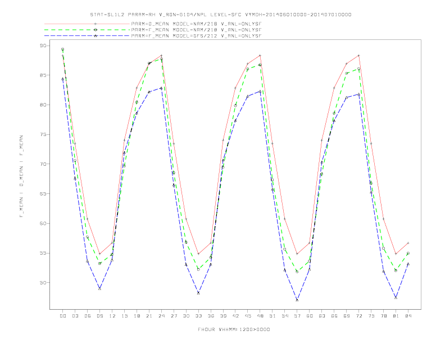The width and height of the screenshot is (445, 344).
Task: Click x-axis tick label 81
Action: (396, 316)
